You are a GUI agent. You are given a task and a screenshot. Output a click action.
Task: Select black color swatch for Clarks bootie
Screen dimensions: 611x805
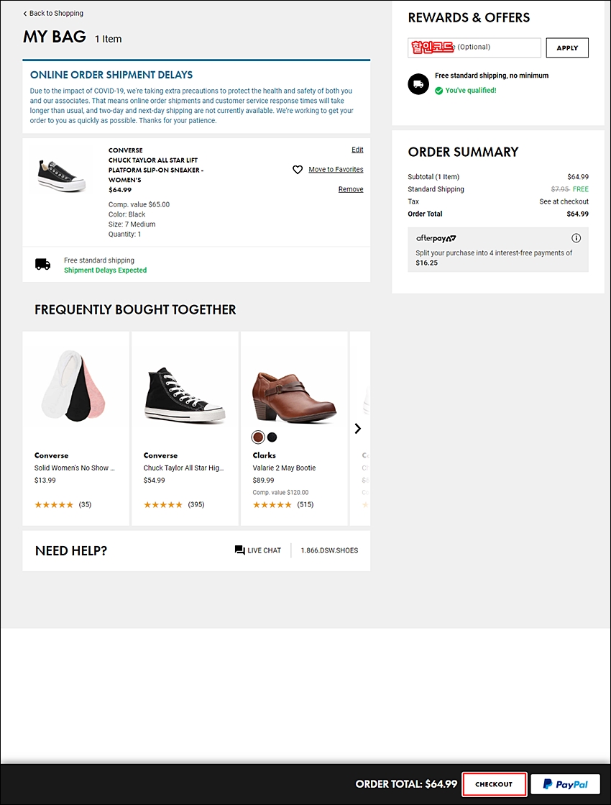pos(272,437)
